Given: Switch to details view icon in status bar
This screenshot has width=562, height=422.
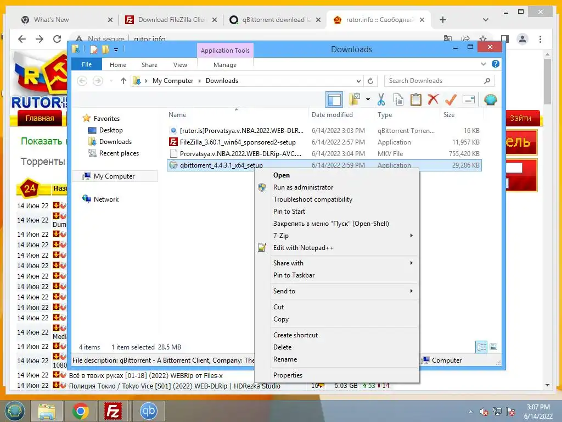Looking at the screenshot, I should (481, 347).
